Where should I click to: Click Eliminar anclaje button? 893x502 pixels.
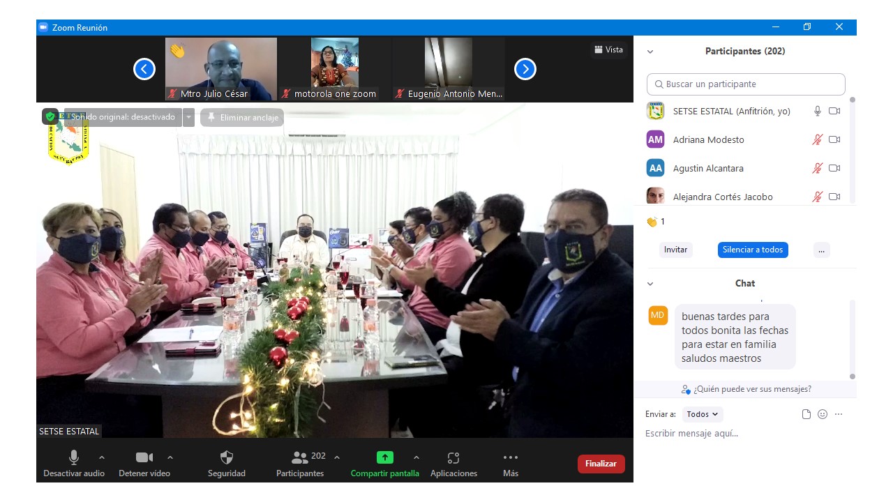242,118
